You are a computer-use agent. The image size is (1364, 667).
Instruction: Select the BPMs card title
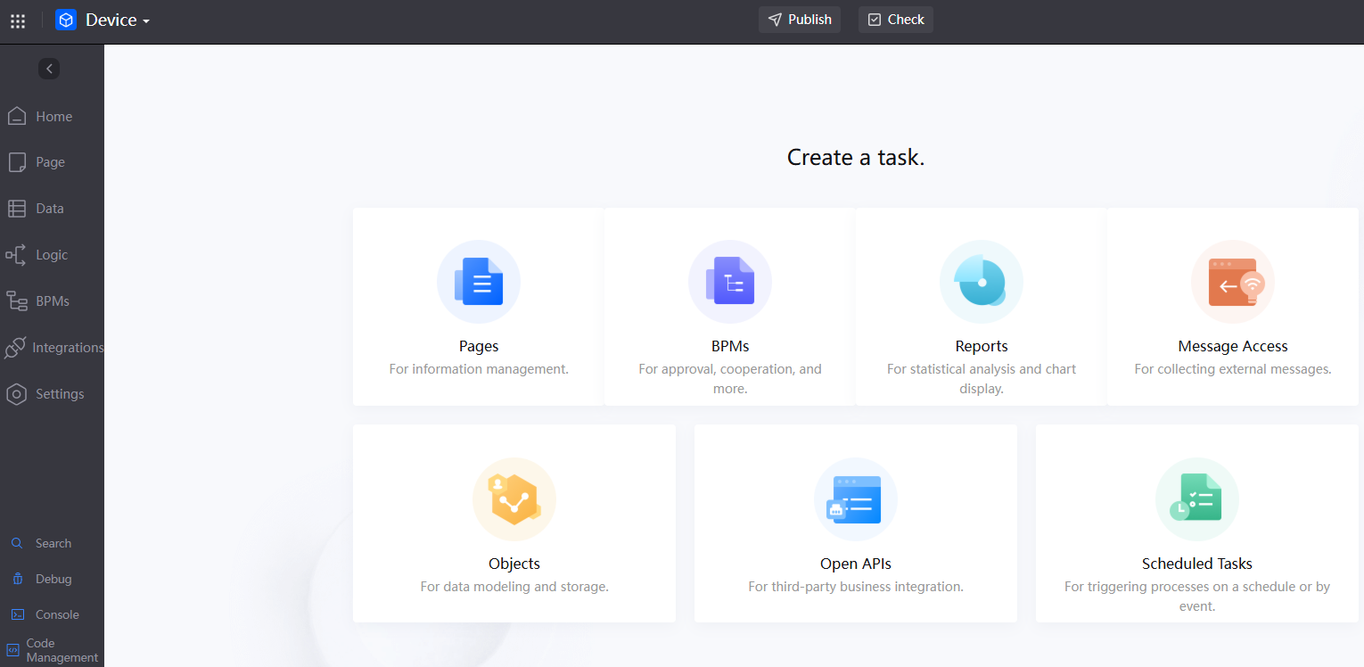tap(730, 346)
